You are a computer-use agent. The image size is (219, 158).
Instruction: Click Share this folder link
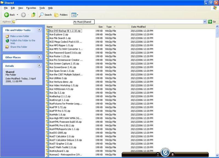[x=19, y=47]
